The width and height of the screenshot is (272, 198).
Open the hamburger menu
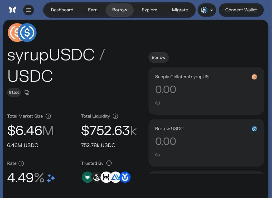pos(28,10)
